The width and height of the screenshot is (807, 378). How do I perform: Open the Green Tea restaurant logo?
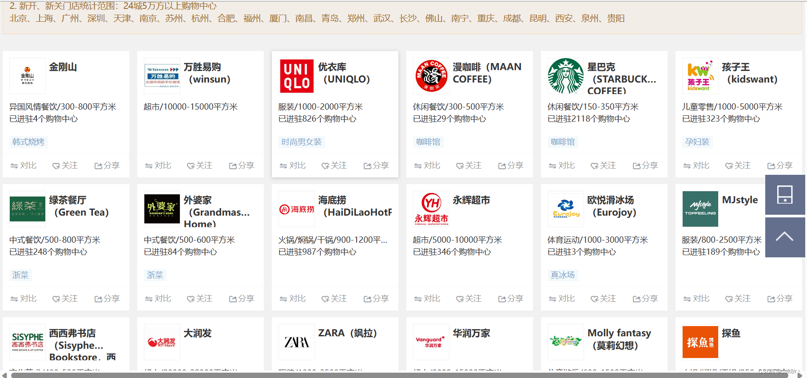click(x=28, y=209)
